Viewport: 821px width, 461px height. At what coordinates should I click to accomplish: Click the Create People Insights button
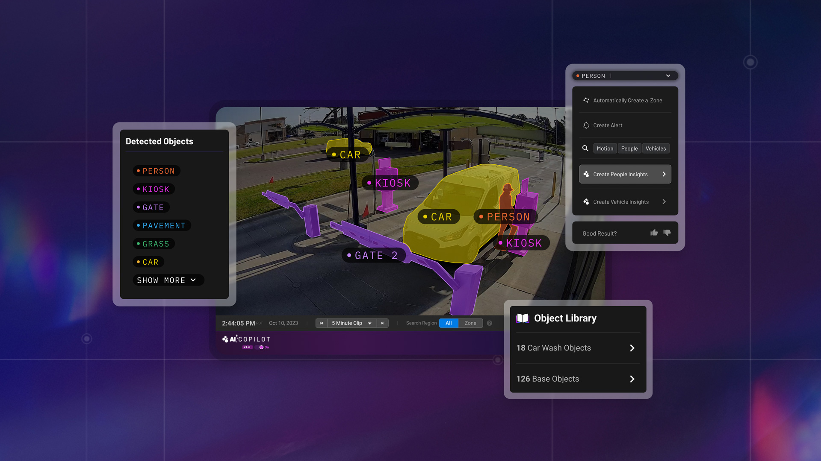625,174
